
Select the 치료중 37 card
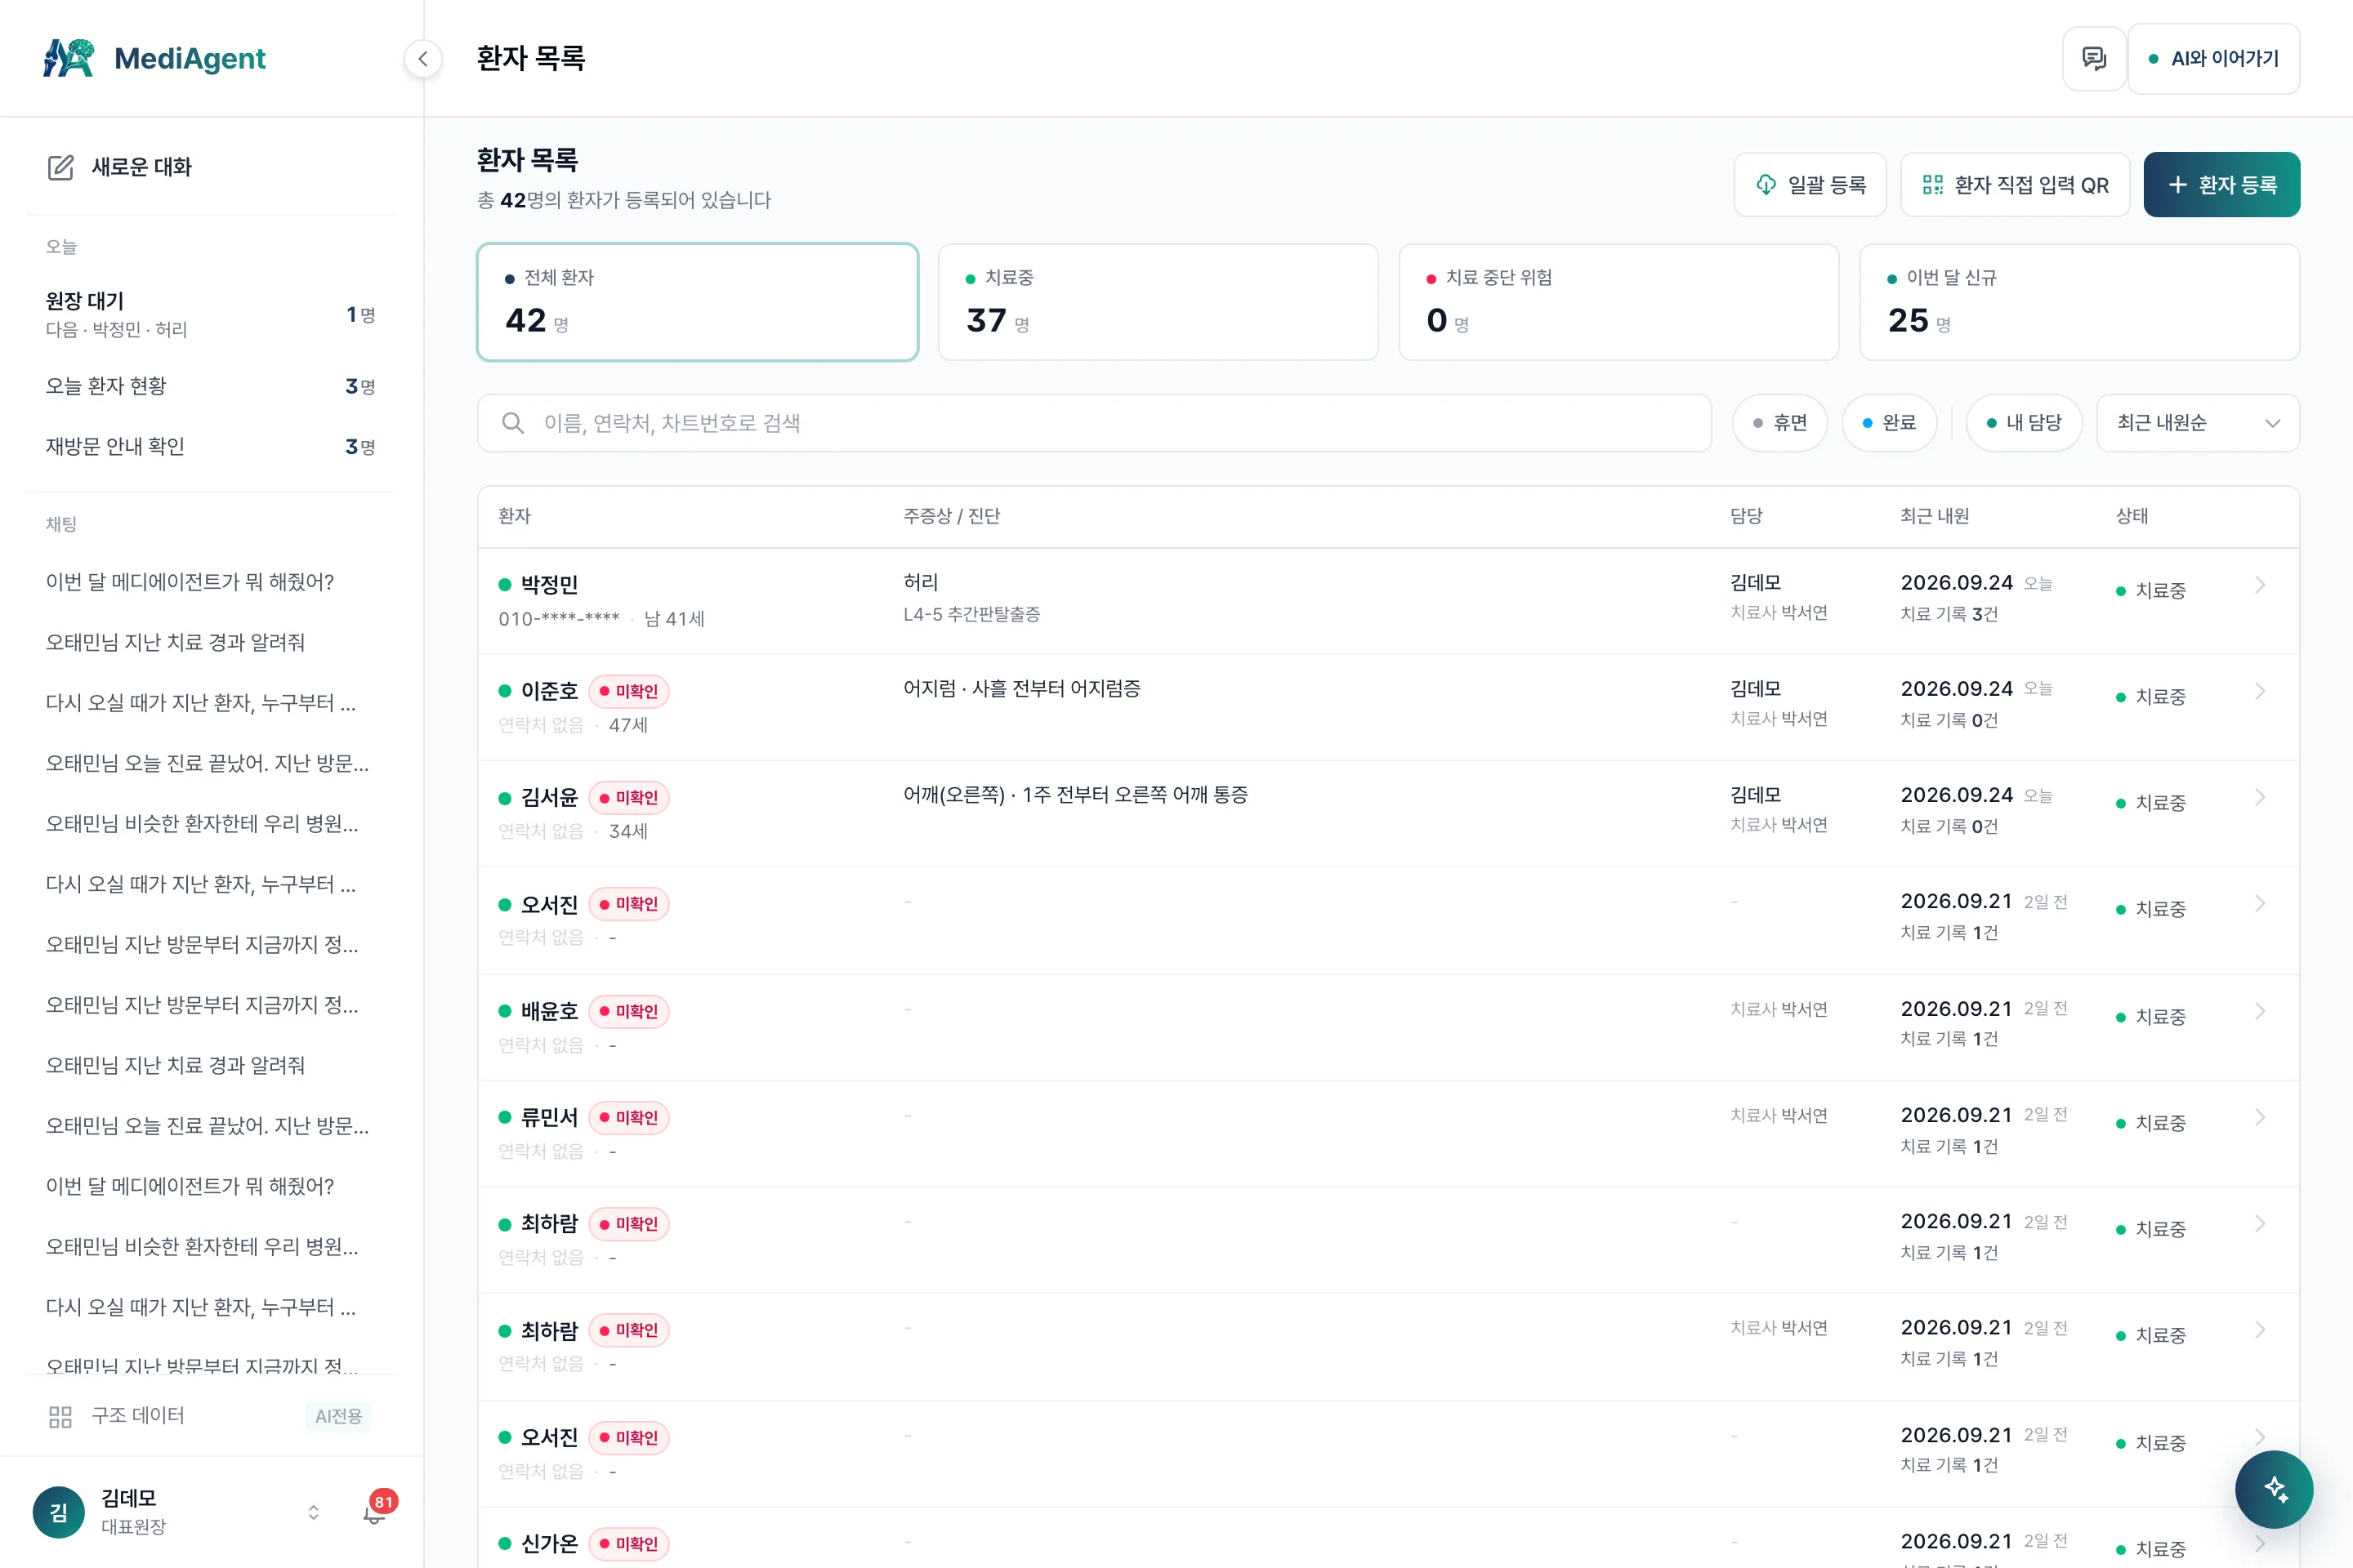click(x=1159, y=302)
